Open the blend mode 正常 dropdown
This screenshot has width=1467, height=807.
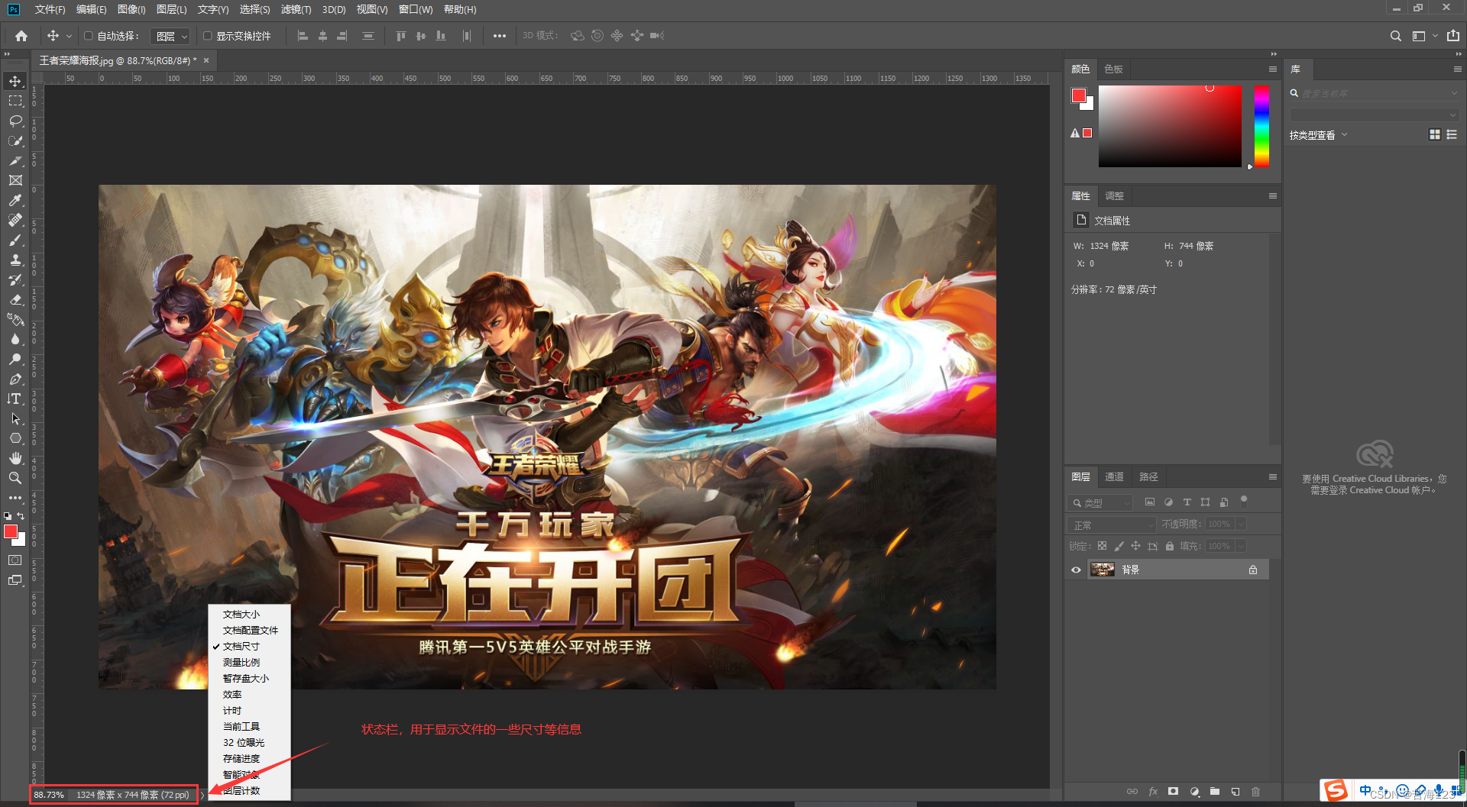[x=1112, y=525]
